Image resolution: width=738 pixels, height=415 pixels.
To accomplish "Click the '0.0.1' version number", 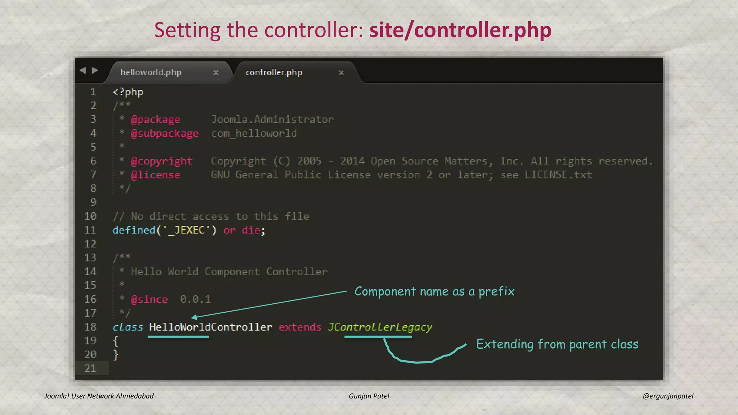I will (x=195, y=299).
